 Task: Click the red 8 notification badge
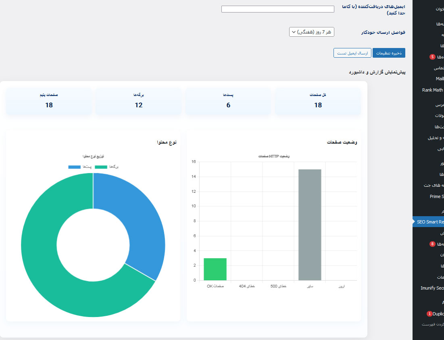432,244
